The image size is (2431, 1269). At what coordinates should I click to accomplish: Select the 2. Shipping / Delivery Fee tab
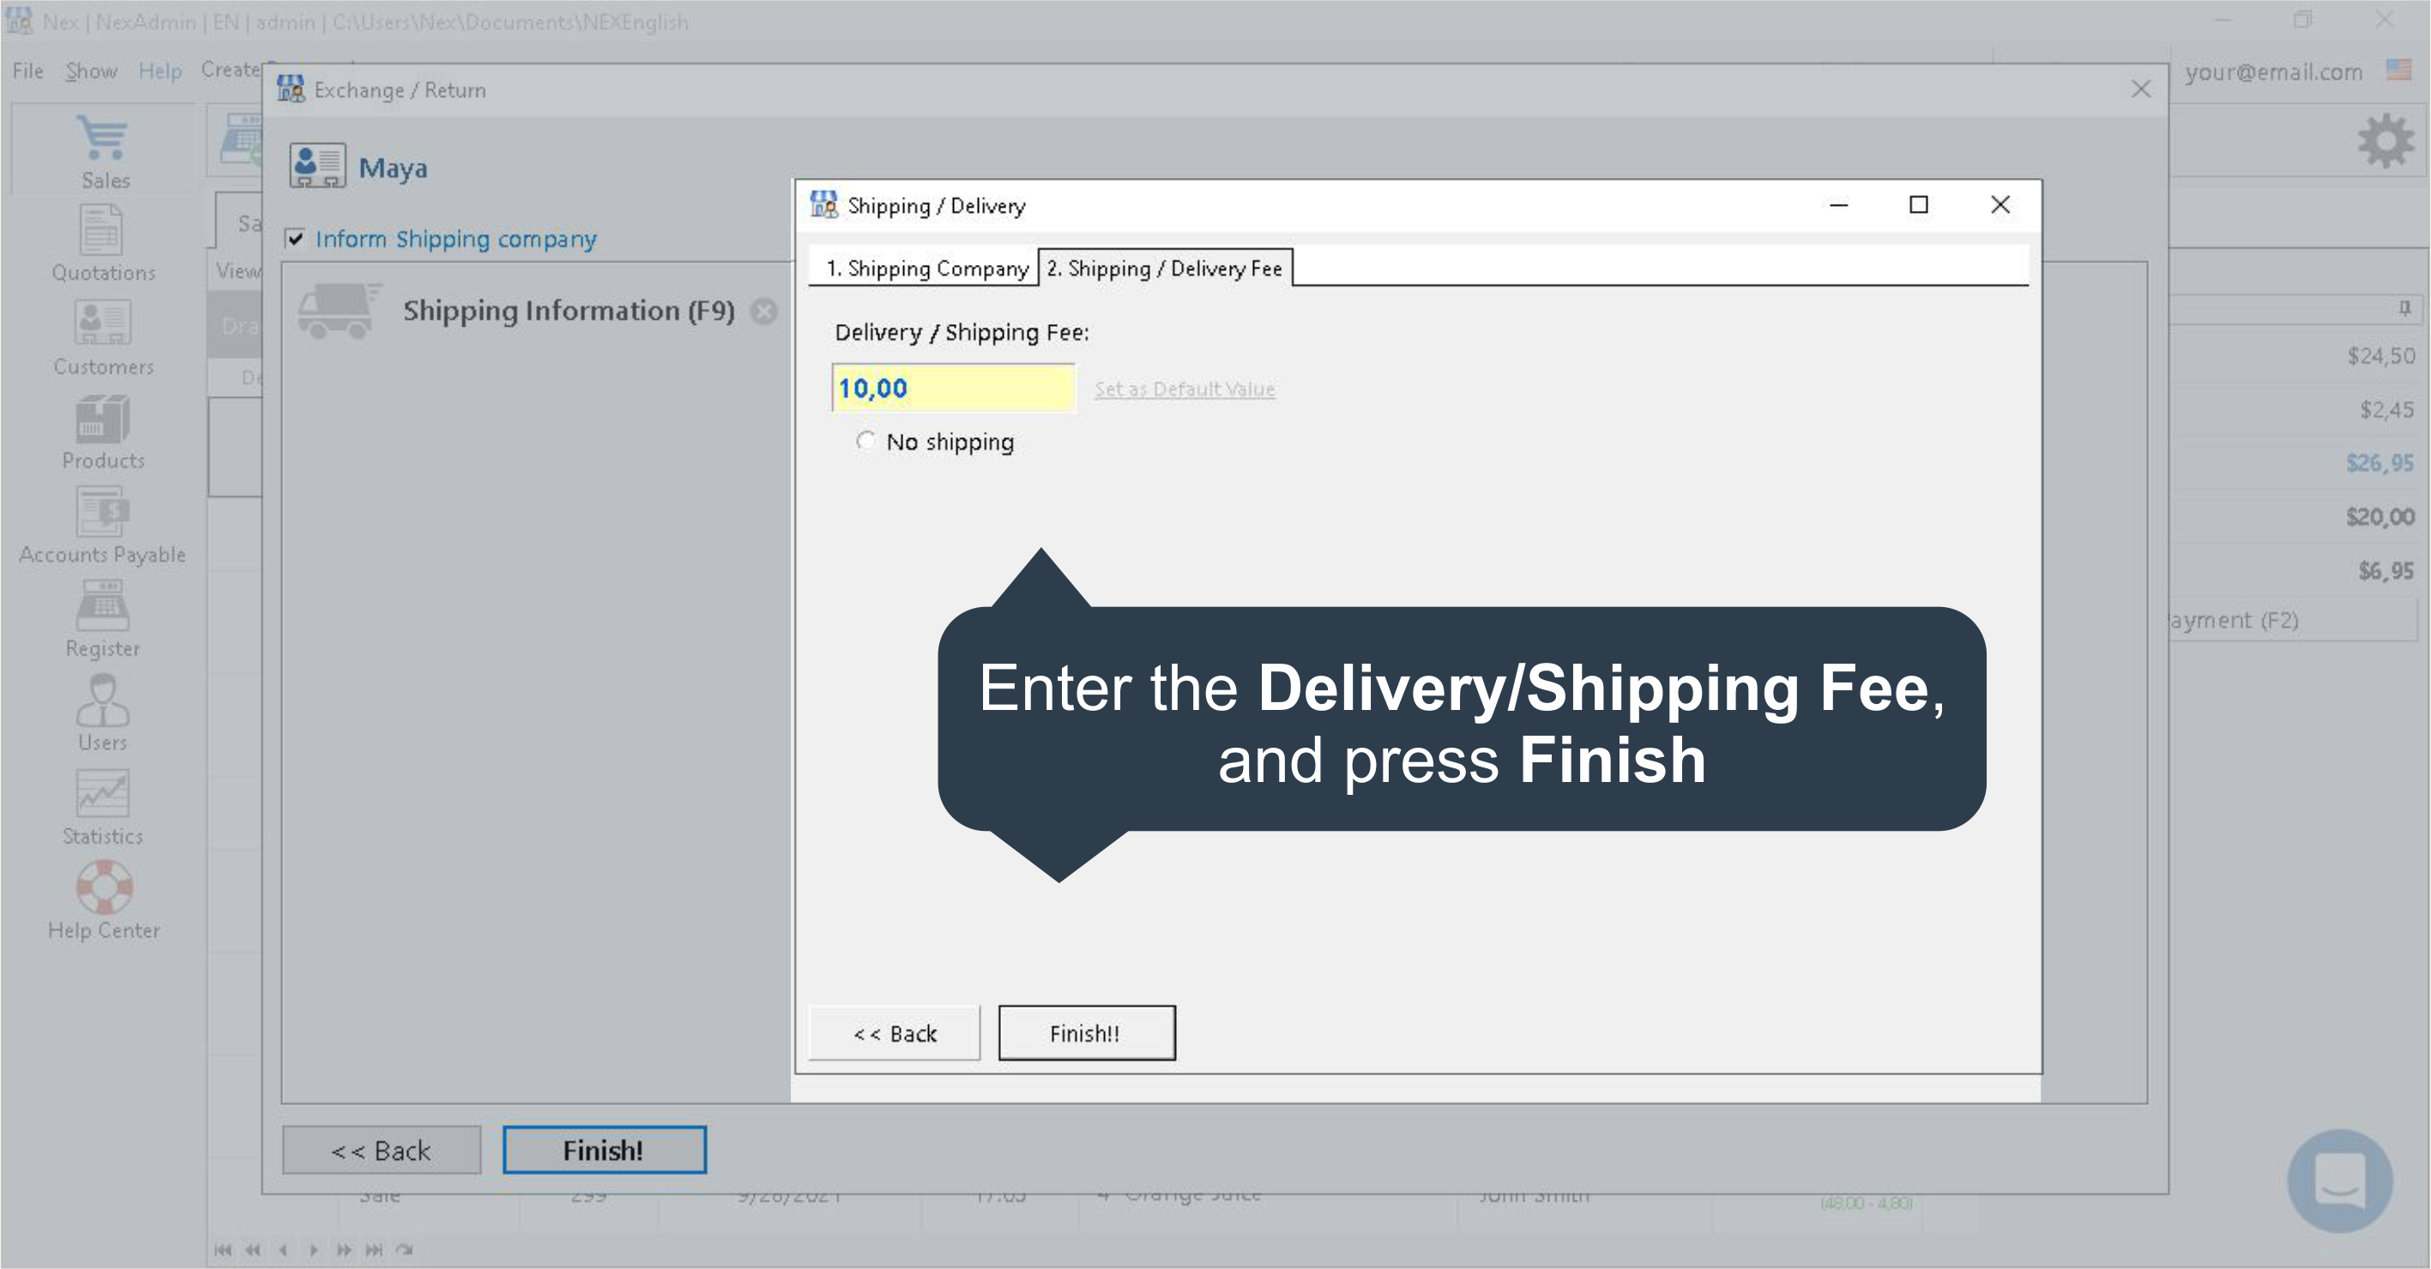pyautogui.click(x=1165, y=269)
